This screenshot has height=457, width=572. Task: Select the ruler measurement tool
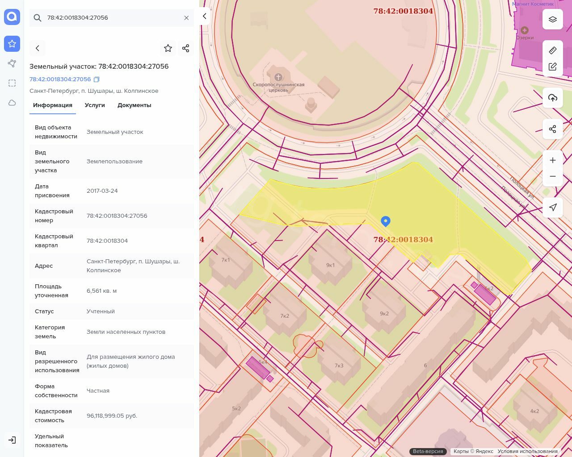552,50
